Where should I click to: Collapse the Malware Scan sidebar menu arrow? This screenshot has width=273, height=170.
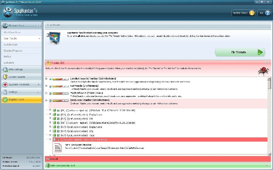[38, 26]
